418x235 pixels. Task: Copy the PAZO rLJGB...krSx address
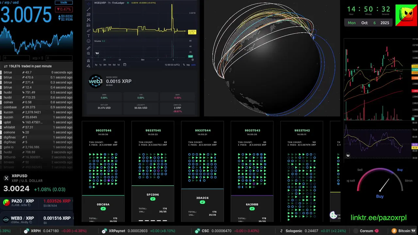coord(29,205)
